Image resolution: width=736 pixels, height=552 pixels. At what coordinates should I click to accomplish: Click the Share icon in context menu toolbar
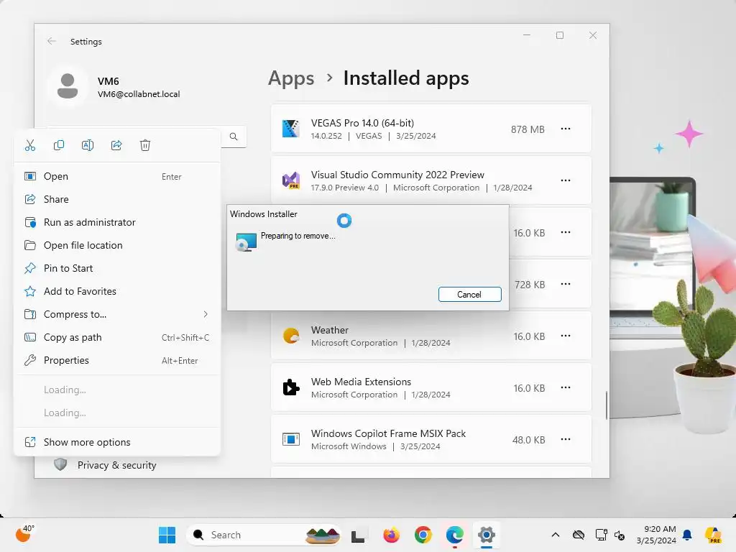(116, 145)
